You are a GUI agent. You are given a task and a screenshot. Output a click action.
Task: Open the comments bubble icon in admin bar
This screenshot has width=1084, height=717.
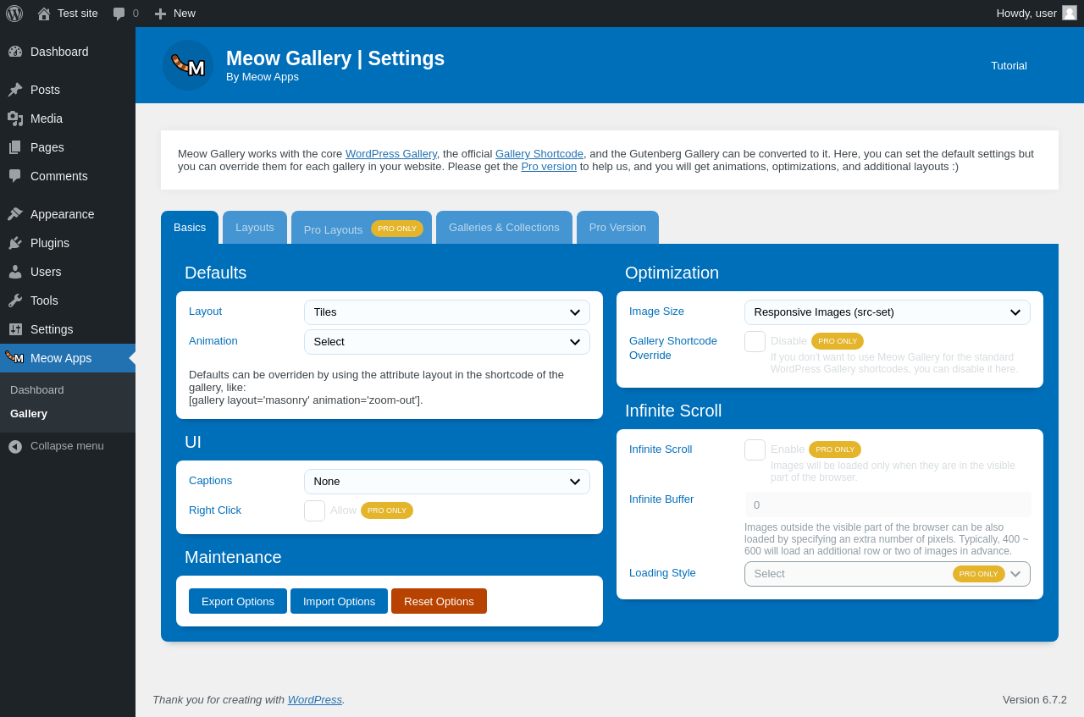119,14
